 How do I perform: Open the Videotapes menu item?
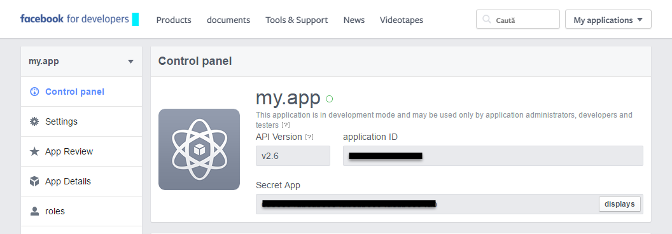point(401,20)
